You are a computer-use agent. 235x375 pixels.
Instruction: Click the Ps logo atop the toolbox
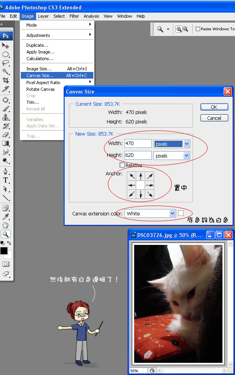coord(6,36)
